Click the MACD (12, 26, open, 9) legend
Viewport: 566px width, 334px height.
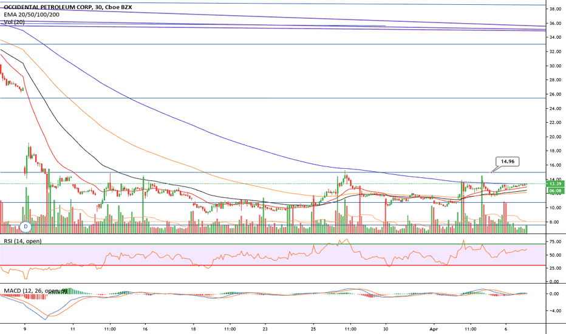(35, 290)
